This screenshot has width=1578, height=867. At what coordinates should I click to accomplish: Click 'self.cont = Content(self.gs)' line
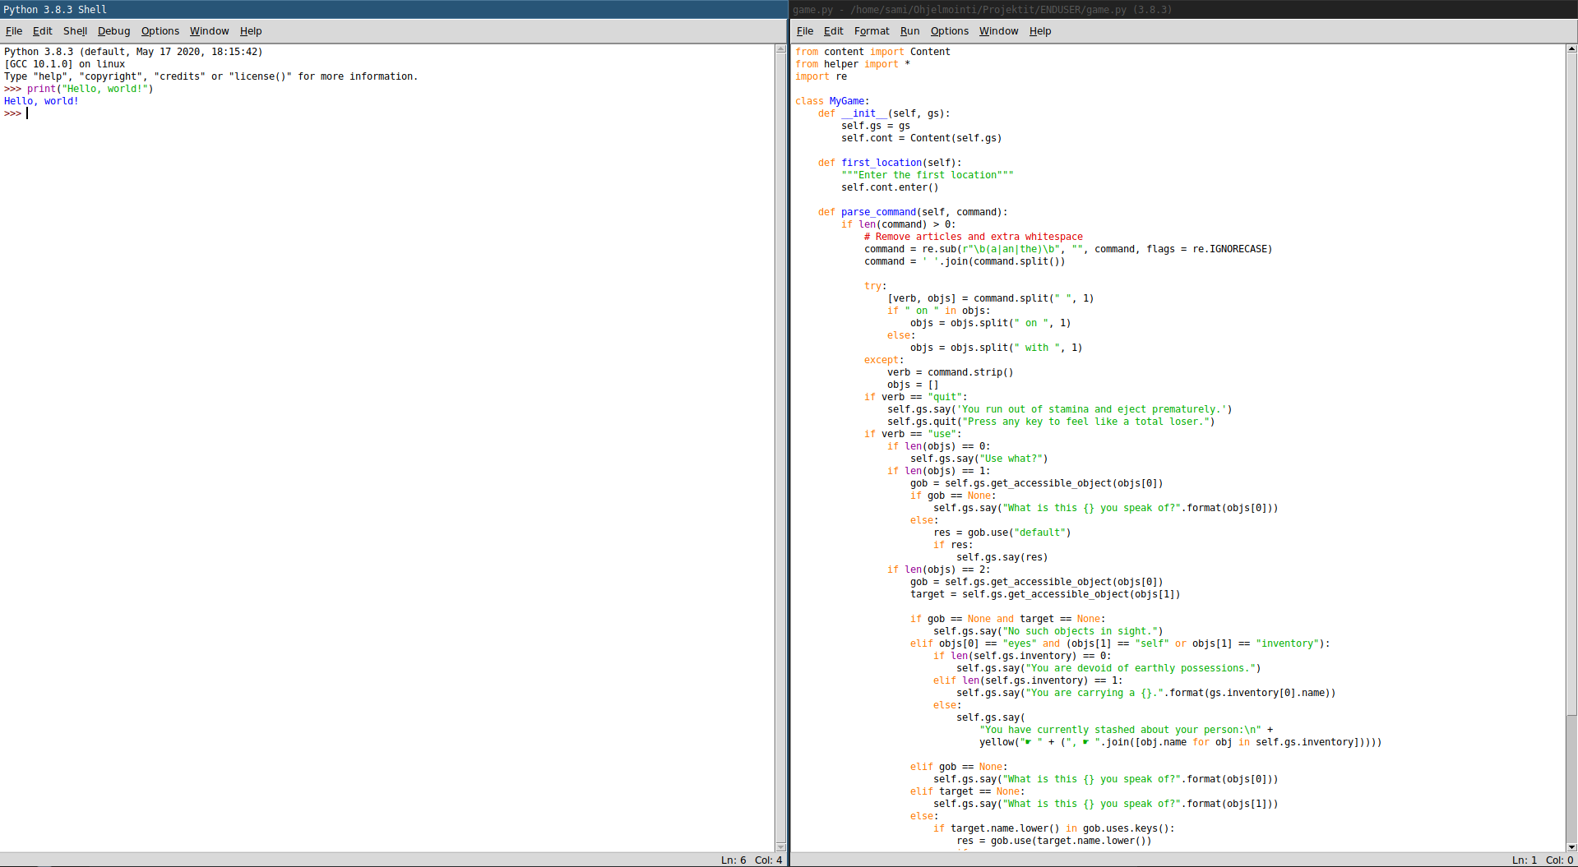click(x=922, y=138)
